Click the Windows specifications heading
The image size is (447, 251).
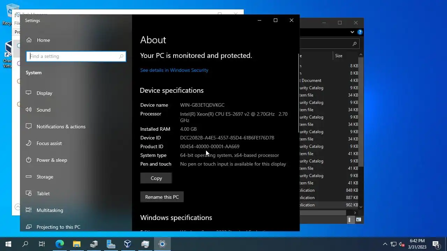tap(176, 218)
